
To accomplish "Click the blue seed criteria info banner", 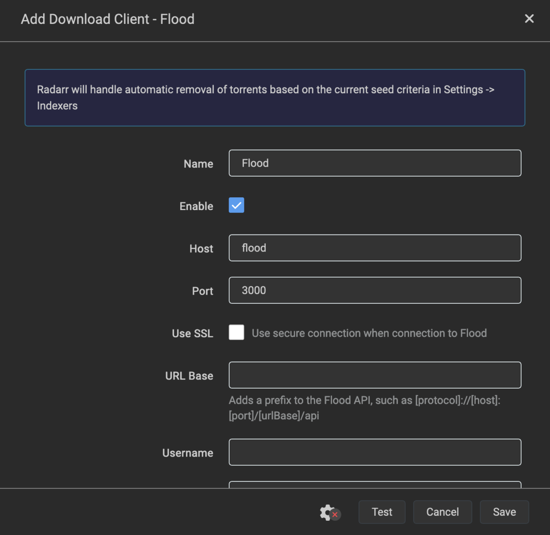I will (x=275, y=98).
